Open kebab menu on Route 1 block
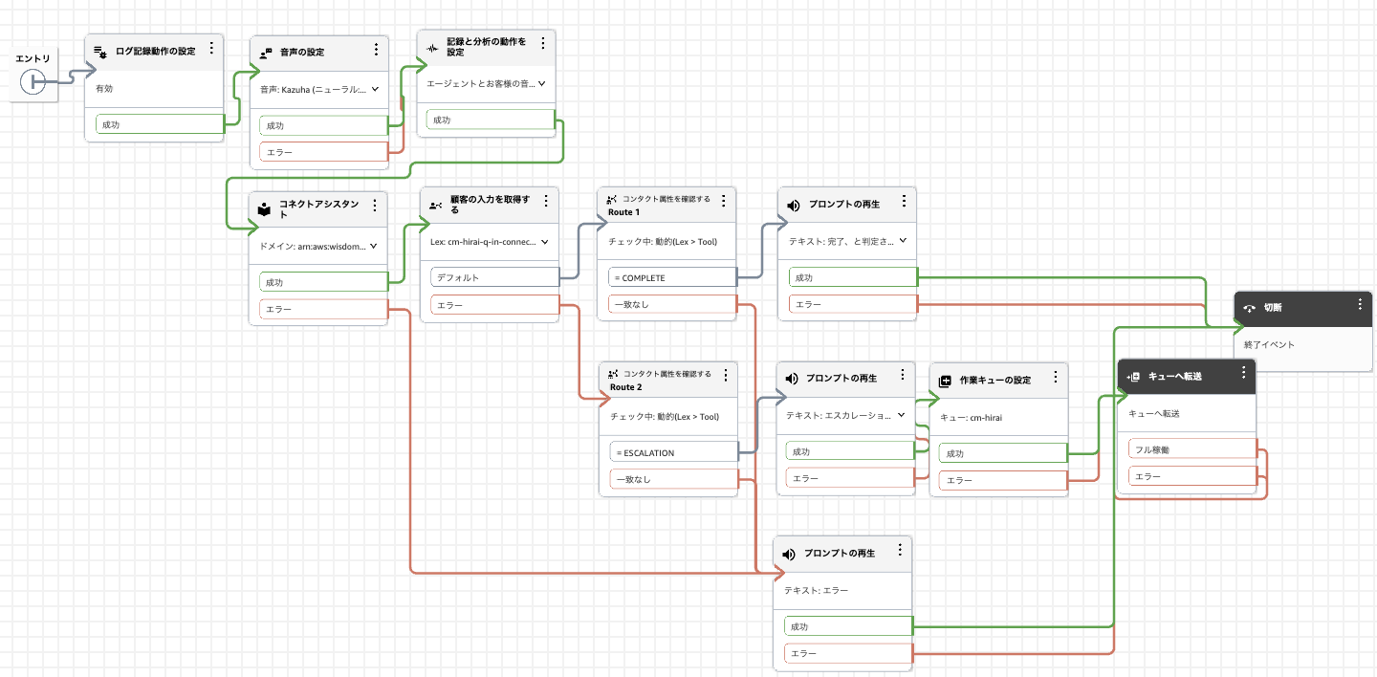This screenshot has width=1377, height=677. pyautogui.click(x=723, y=201)
